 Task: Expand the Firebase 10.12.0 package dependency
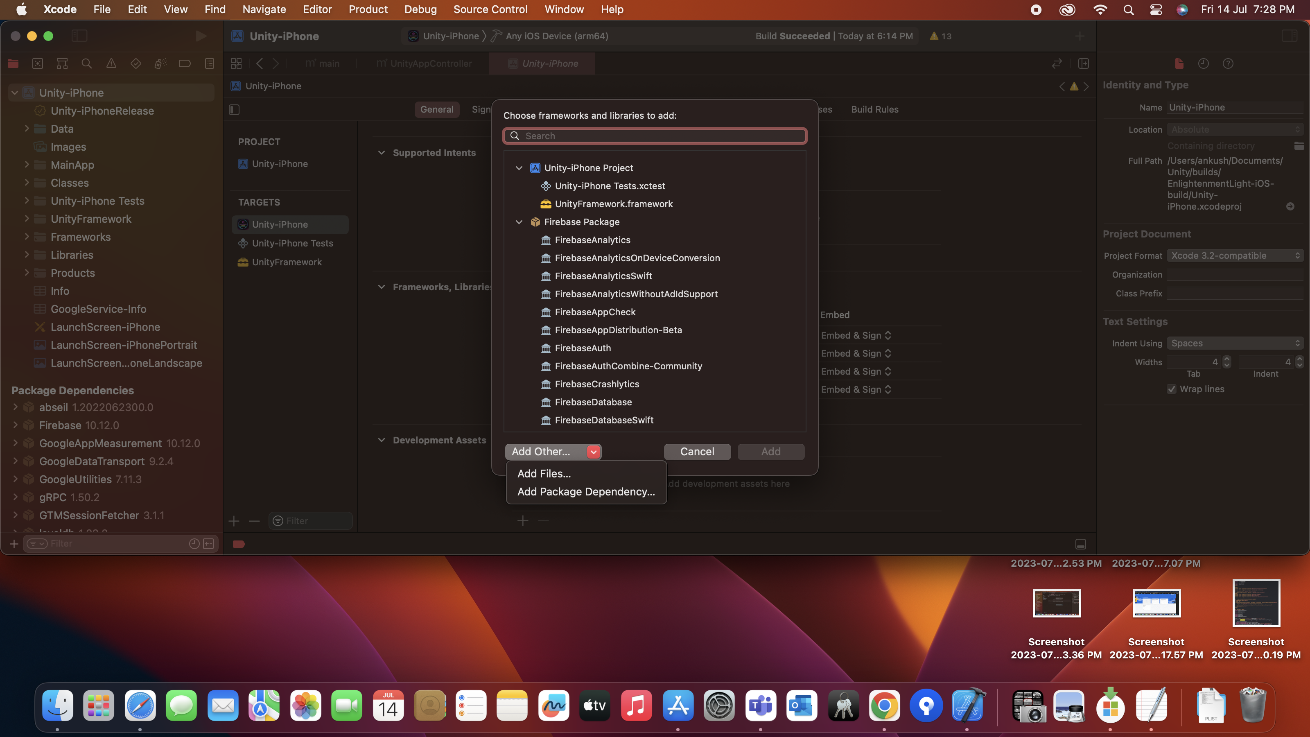(15, 425)
